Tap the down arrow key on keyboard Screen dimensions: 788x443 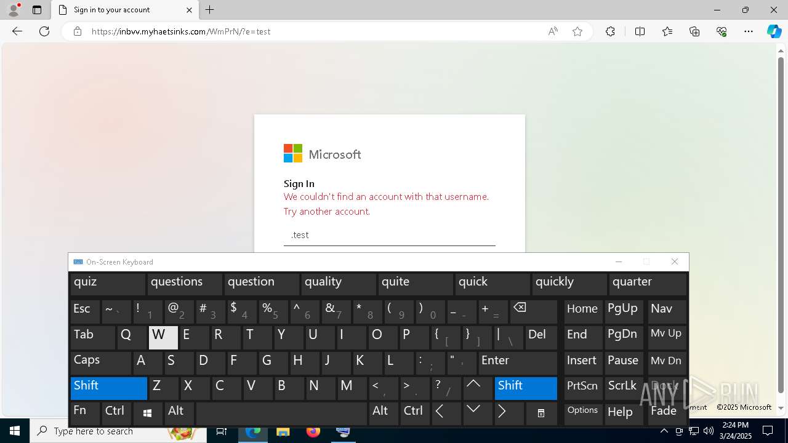pos(477,413)
